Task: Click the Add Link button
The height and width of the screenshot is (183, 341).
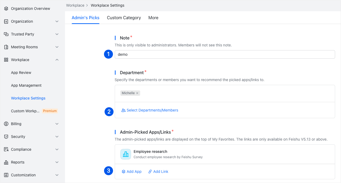Action: point(158,172)
